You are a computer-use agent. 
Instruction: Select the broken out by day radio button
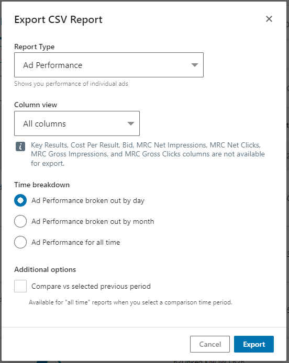[20, 200]
